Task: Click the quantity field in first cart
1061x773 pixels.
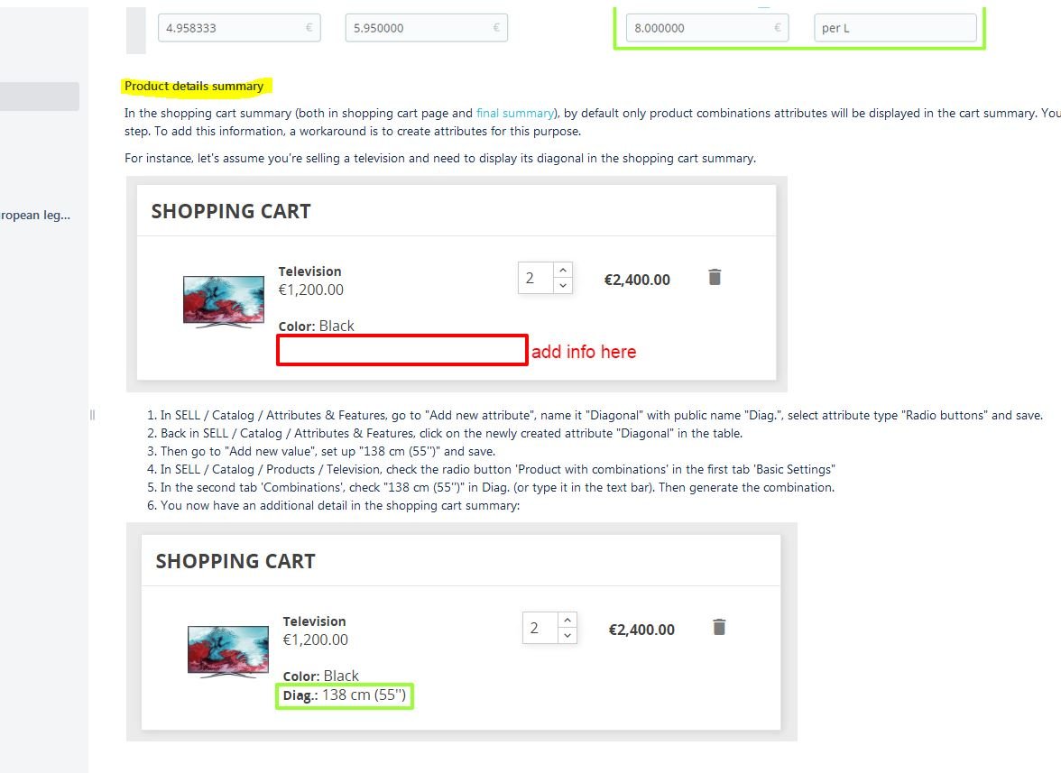Action: click(x=536, y=278)
